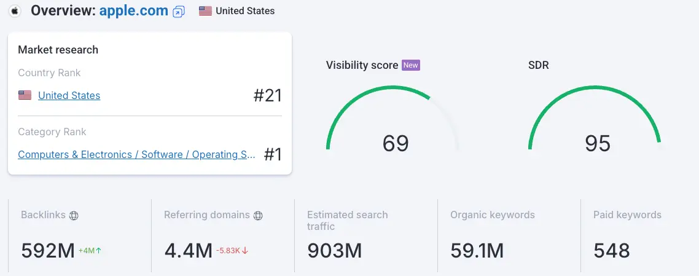
Task: Click the globe icon next to Backlinks
Action: pyautogui.click(x=74, y=216)
